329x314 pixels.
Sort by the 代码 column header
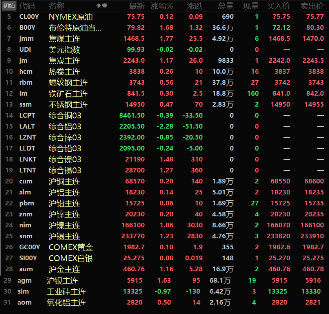tap(27, 6)
